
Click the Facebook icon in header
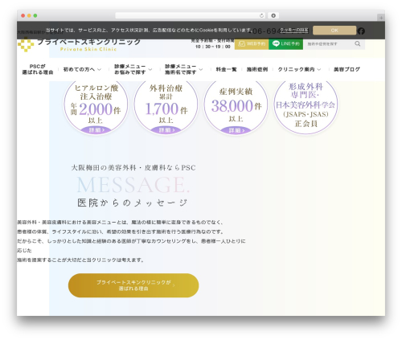point(361,31)
